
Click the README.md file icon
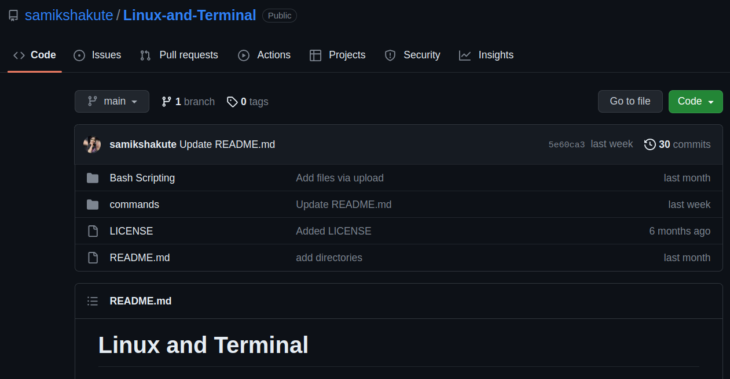[93, 258]
